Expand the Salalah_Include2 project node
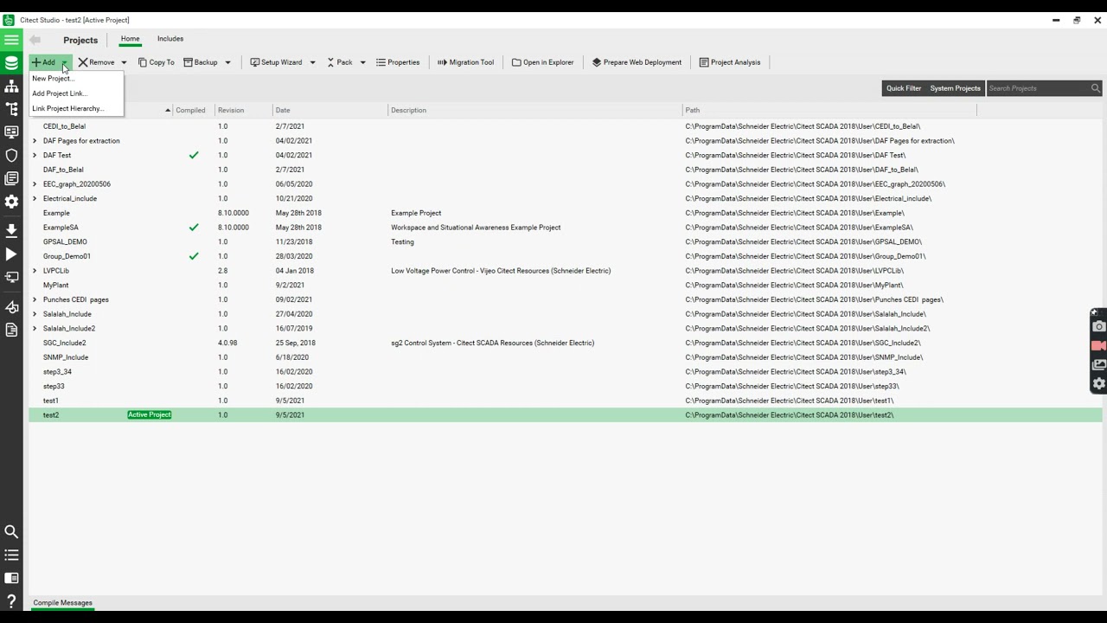Screen dimensions: 1107x623 point(35,329)
